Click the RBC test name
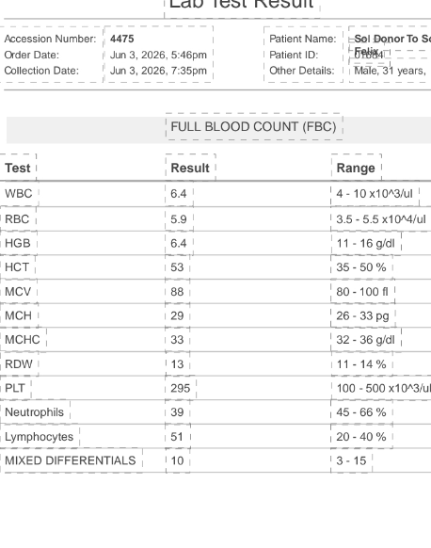This screenshot has height=548, width=431. pos(17,219)
